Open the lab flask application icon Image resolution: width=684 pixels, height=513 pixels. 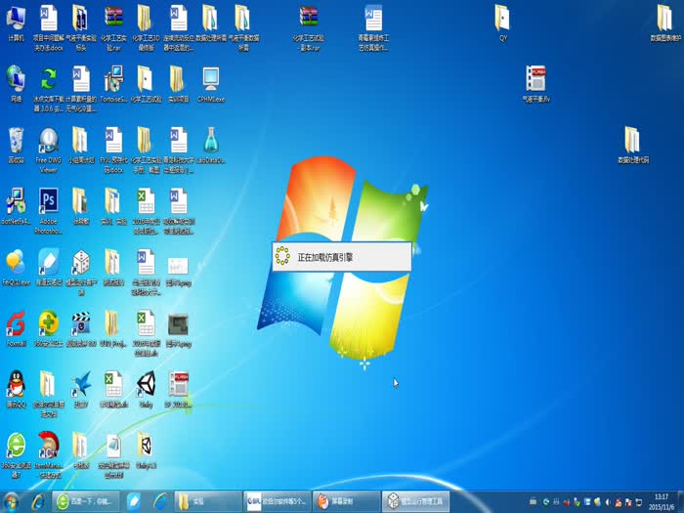[x=210, y=140]
